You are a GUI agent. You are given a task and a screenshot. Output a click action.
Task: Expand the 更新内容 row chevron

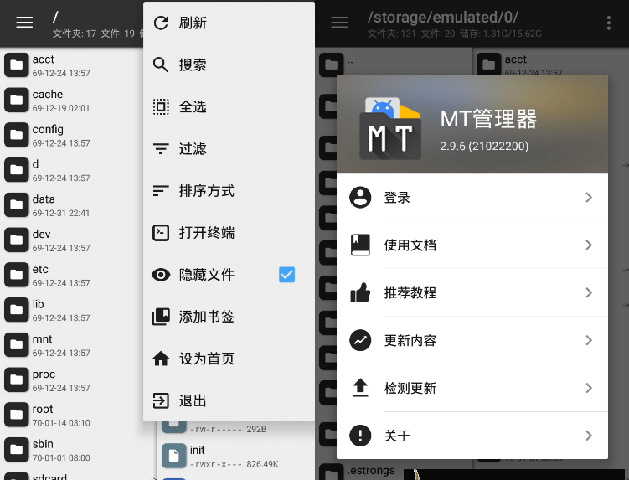[x=589, y=340]
